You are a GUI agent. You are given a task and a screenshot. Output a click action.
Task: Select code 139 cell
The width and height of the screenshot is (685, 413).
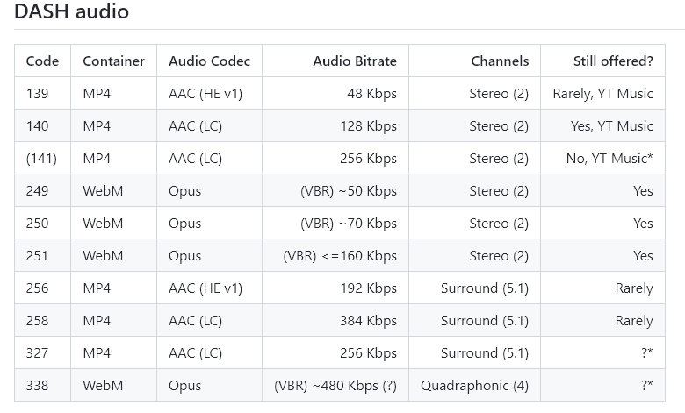click(38, 94)
